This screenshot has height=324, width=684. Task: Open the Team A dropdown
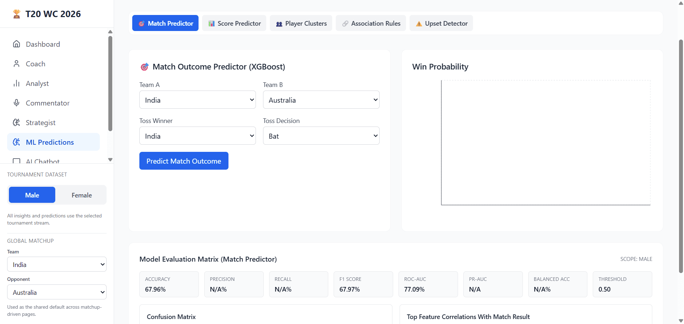[197, 100]
